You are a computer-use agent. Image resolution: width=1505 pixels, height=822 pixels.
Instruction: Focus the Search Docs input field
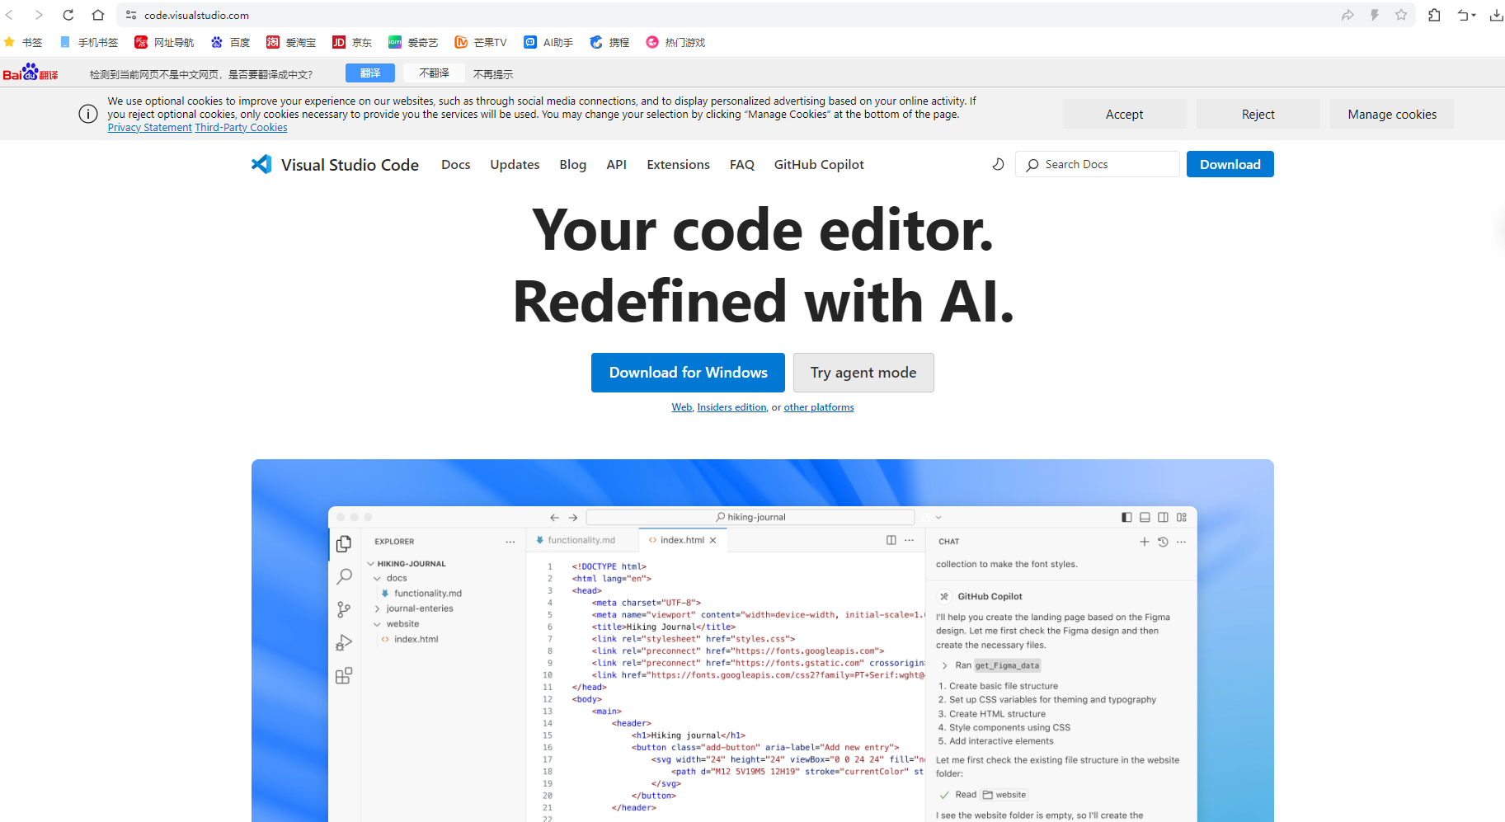(x=1098, y=164)
